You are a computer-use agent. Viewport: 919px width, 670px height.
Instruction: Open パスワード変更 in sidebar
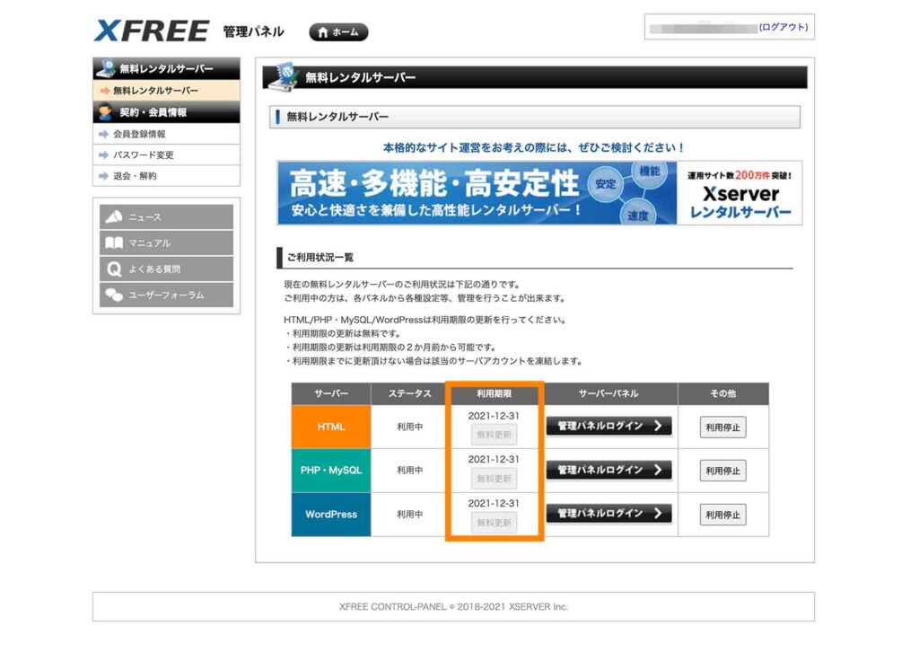point(166,154)
